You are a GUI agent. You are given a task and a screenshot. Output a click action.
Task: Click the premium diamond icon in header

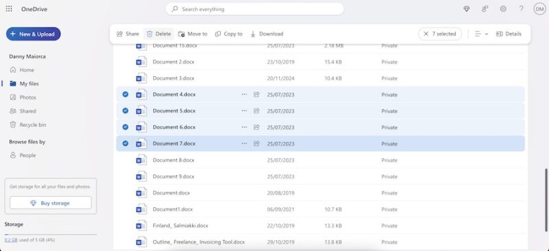pos(467,9)
